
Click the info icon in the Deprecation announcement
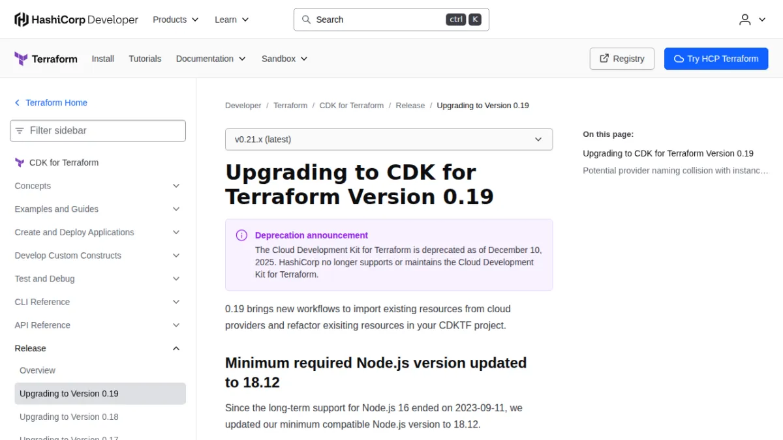pyautogui.click(x=241, y=235)
